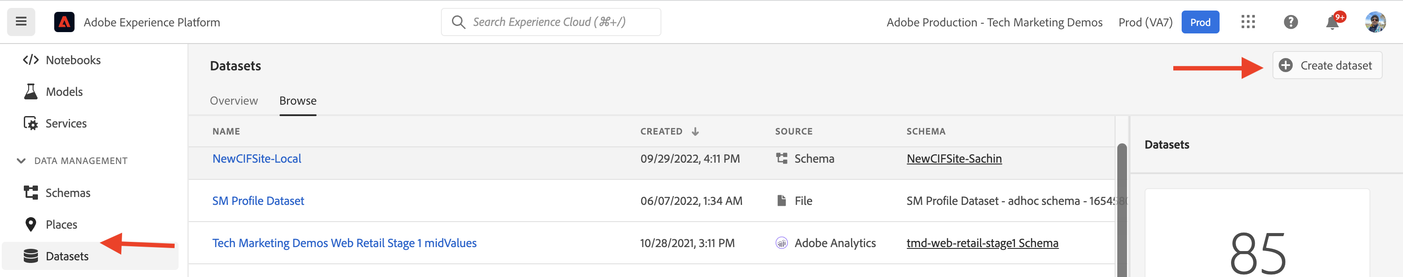Select the Browse tab
The image size is (1403, 277).
[297, 101]
